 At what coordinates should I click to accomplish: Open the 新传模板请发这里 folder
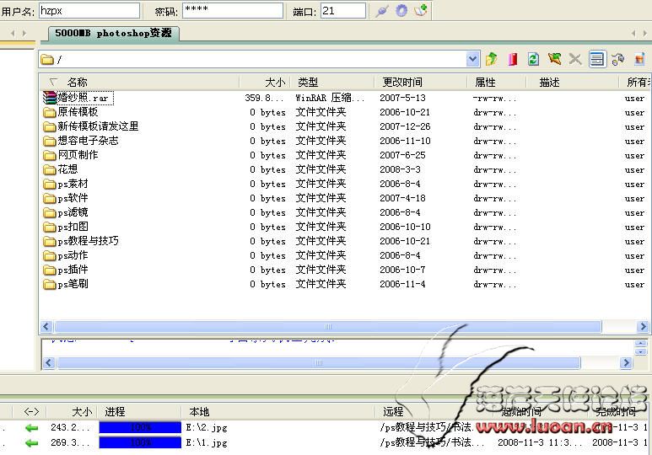[x=91, y=126]
